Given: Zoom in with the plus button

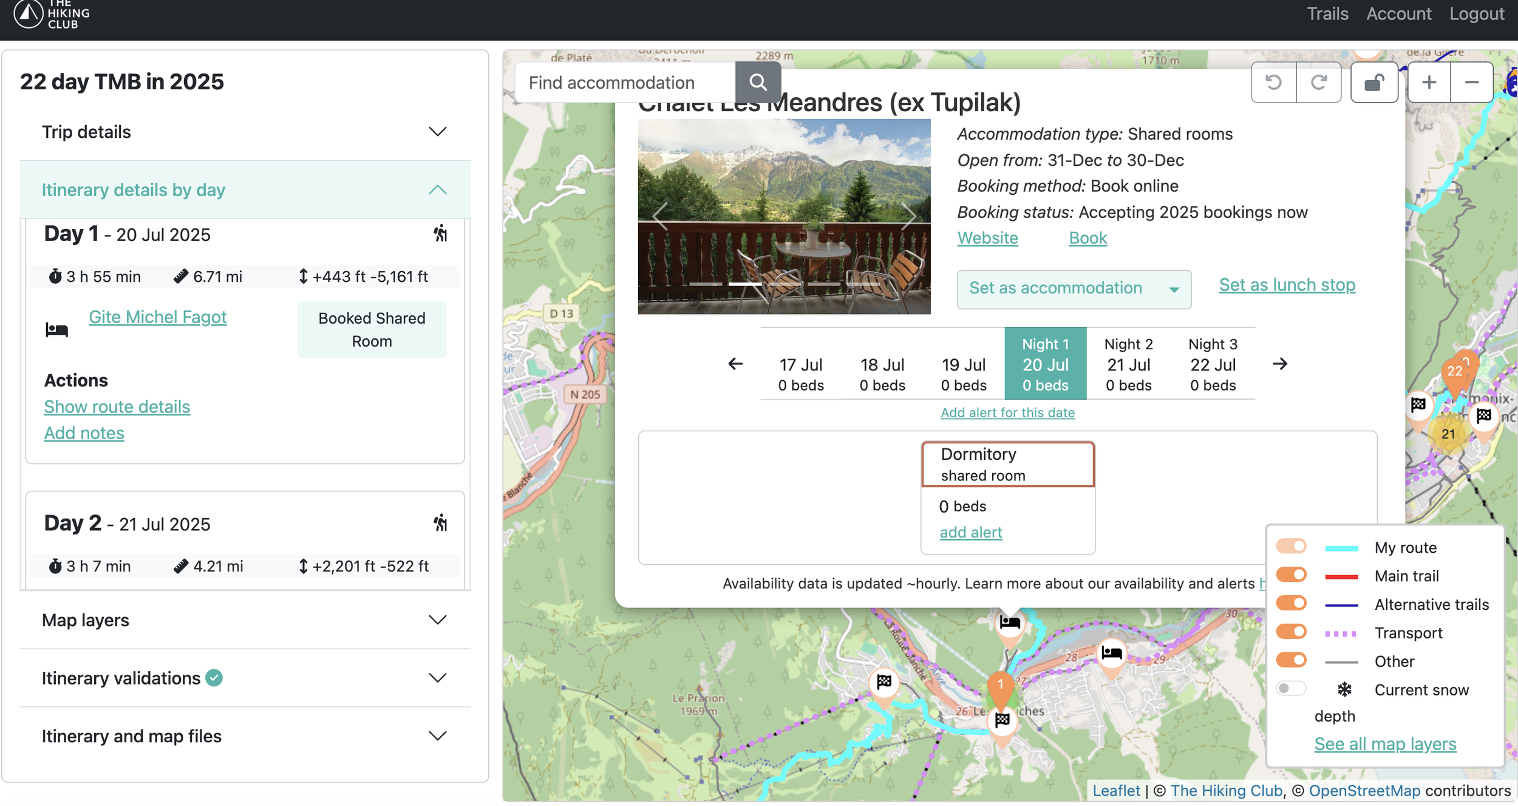Looking at the screenshot, I should [x=1429, y=82].
